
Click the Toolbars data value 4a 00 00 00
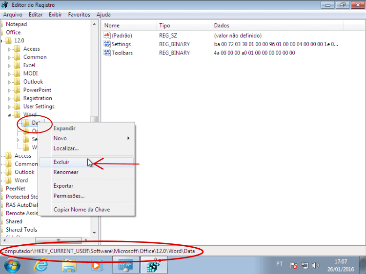254,53
